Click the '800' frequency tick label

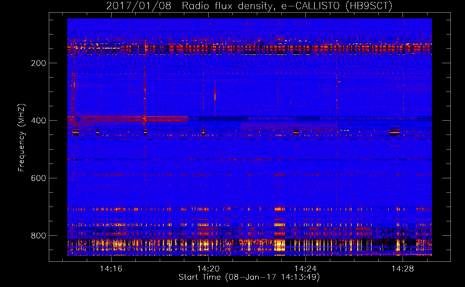[39, 236]
